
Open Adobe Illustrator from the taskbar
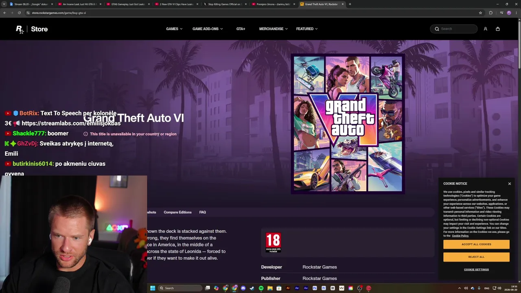(x=288, y=288)
